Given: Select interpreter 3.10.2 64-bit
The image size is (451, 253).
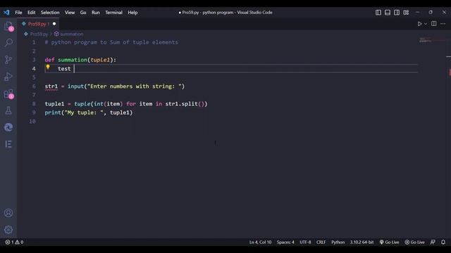Looking at the screenshot, I should click(362, 242).
